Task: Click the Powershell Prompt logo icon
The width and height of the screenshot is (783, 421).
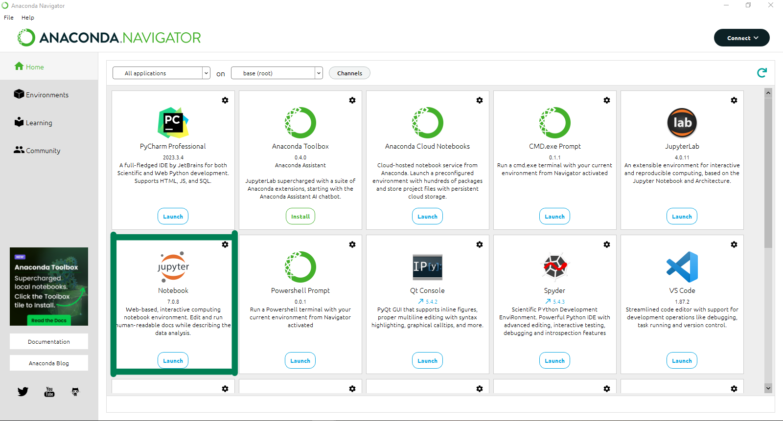Action: [x=300, y=267]
